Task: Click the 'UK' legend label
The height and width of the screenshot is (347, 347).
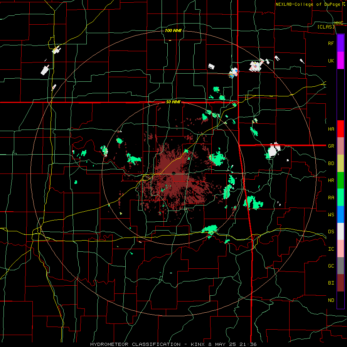Action: click(x=331, y=61)
